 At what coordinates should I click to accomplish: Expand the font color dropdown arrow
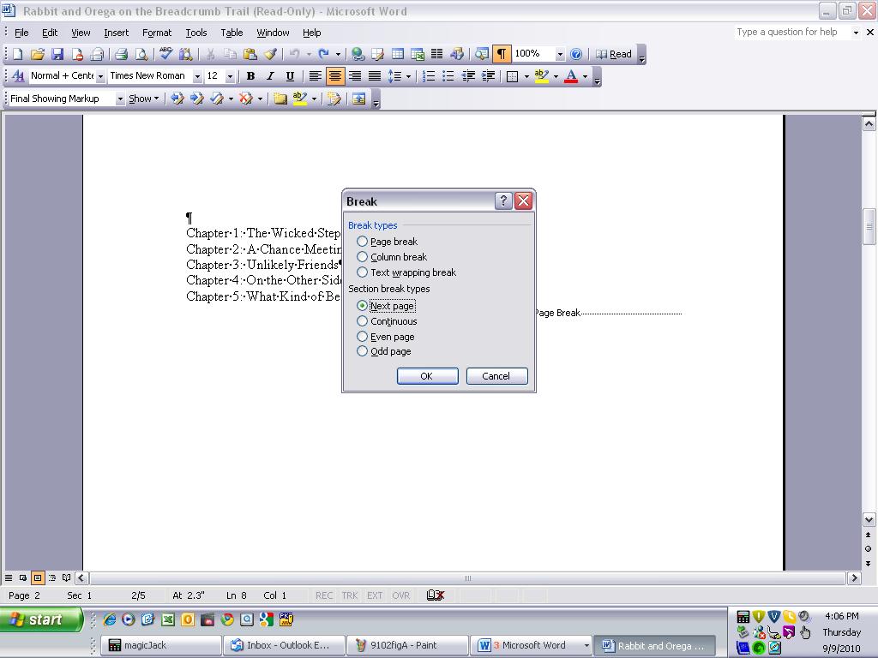click(585, 76)
